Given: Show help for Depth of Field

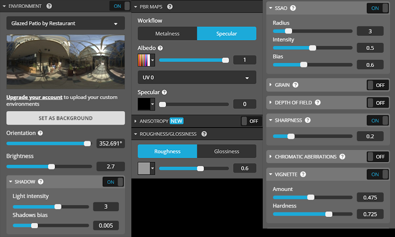Looking at the screenshot, I should point(318,103).
